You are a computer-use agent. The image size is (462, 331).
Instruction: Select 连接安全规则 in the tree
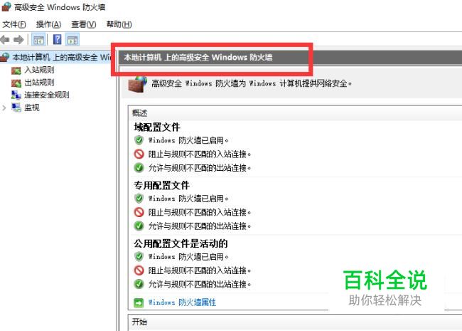pyautogui.click(x=46, y=95)
